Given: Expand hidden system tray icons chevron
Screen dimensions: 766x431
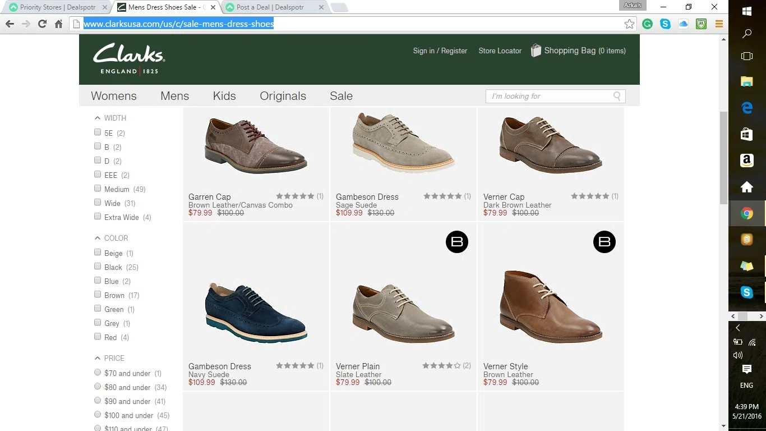Looking at the screenshot, I should tap(738, 328).
